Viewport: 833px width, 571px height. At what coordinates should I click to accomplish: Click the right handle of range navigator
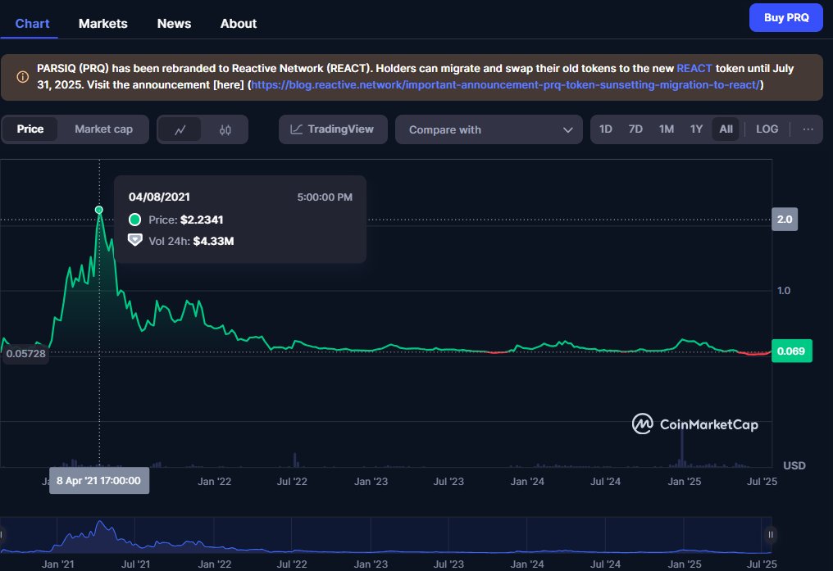coord(771,535)
